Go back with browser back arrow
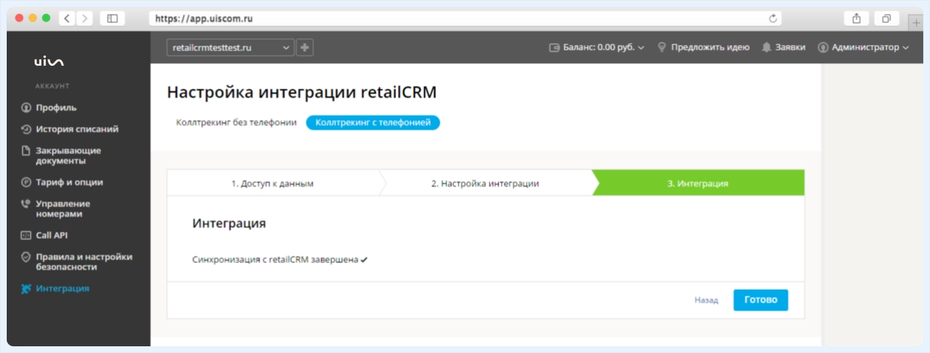The width and height of the screenshot is (930, 353). coord(67,19)
